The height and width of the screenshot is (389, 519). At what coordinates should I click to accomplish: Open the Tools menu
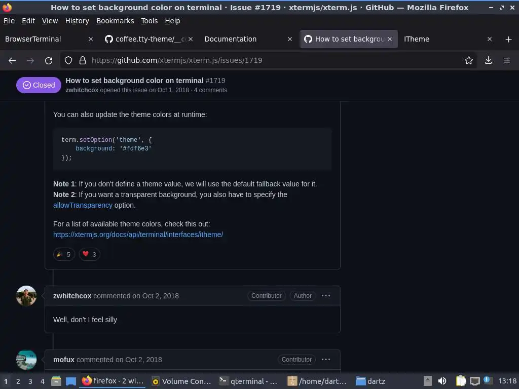pos(150,21)
